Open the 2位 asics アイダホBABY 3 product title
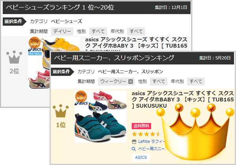The image size is (236, 165). 136,44
